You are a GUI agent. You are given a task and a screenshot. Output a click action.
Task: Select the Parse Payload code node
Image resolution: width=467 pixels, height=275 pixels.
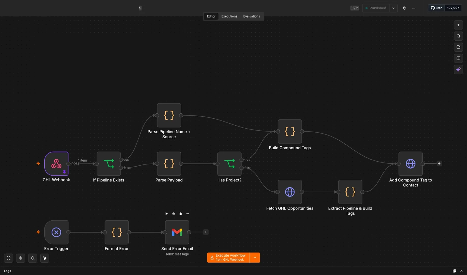169,164
